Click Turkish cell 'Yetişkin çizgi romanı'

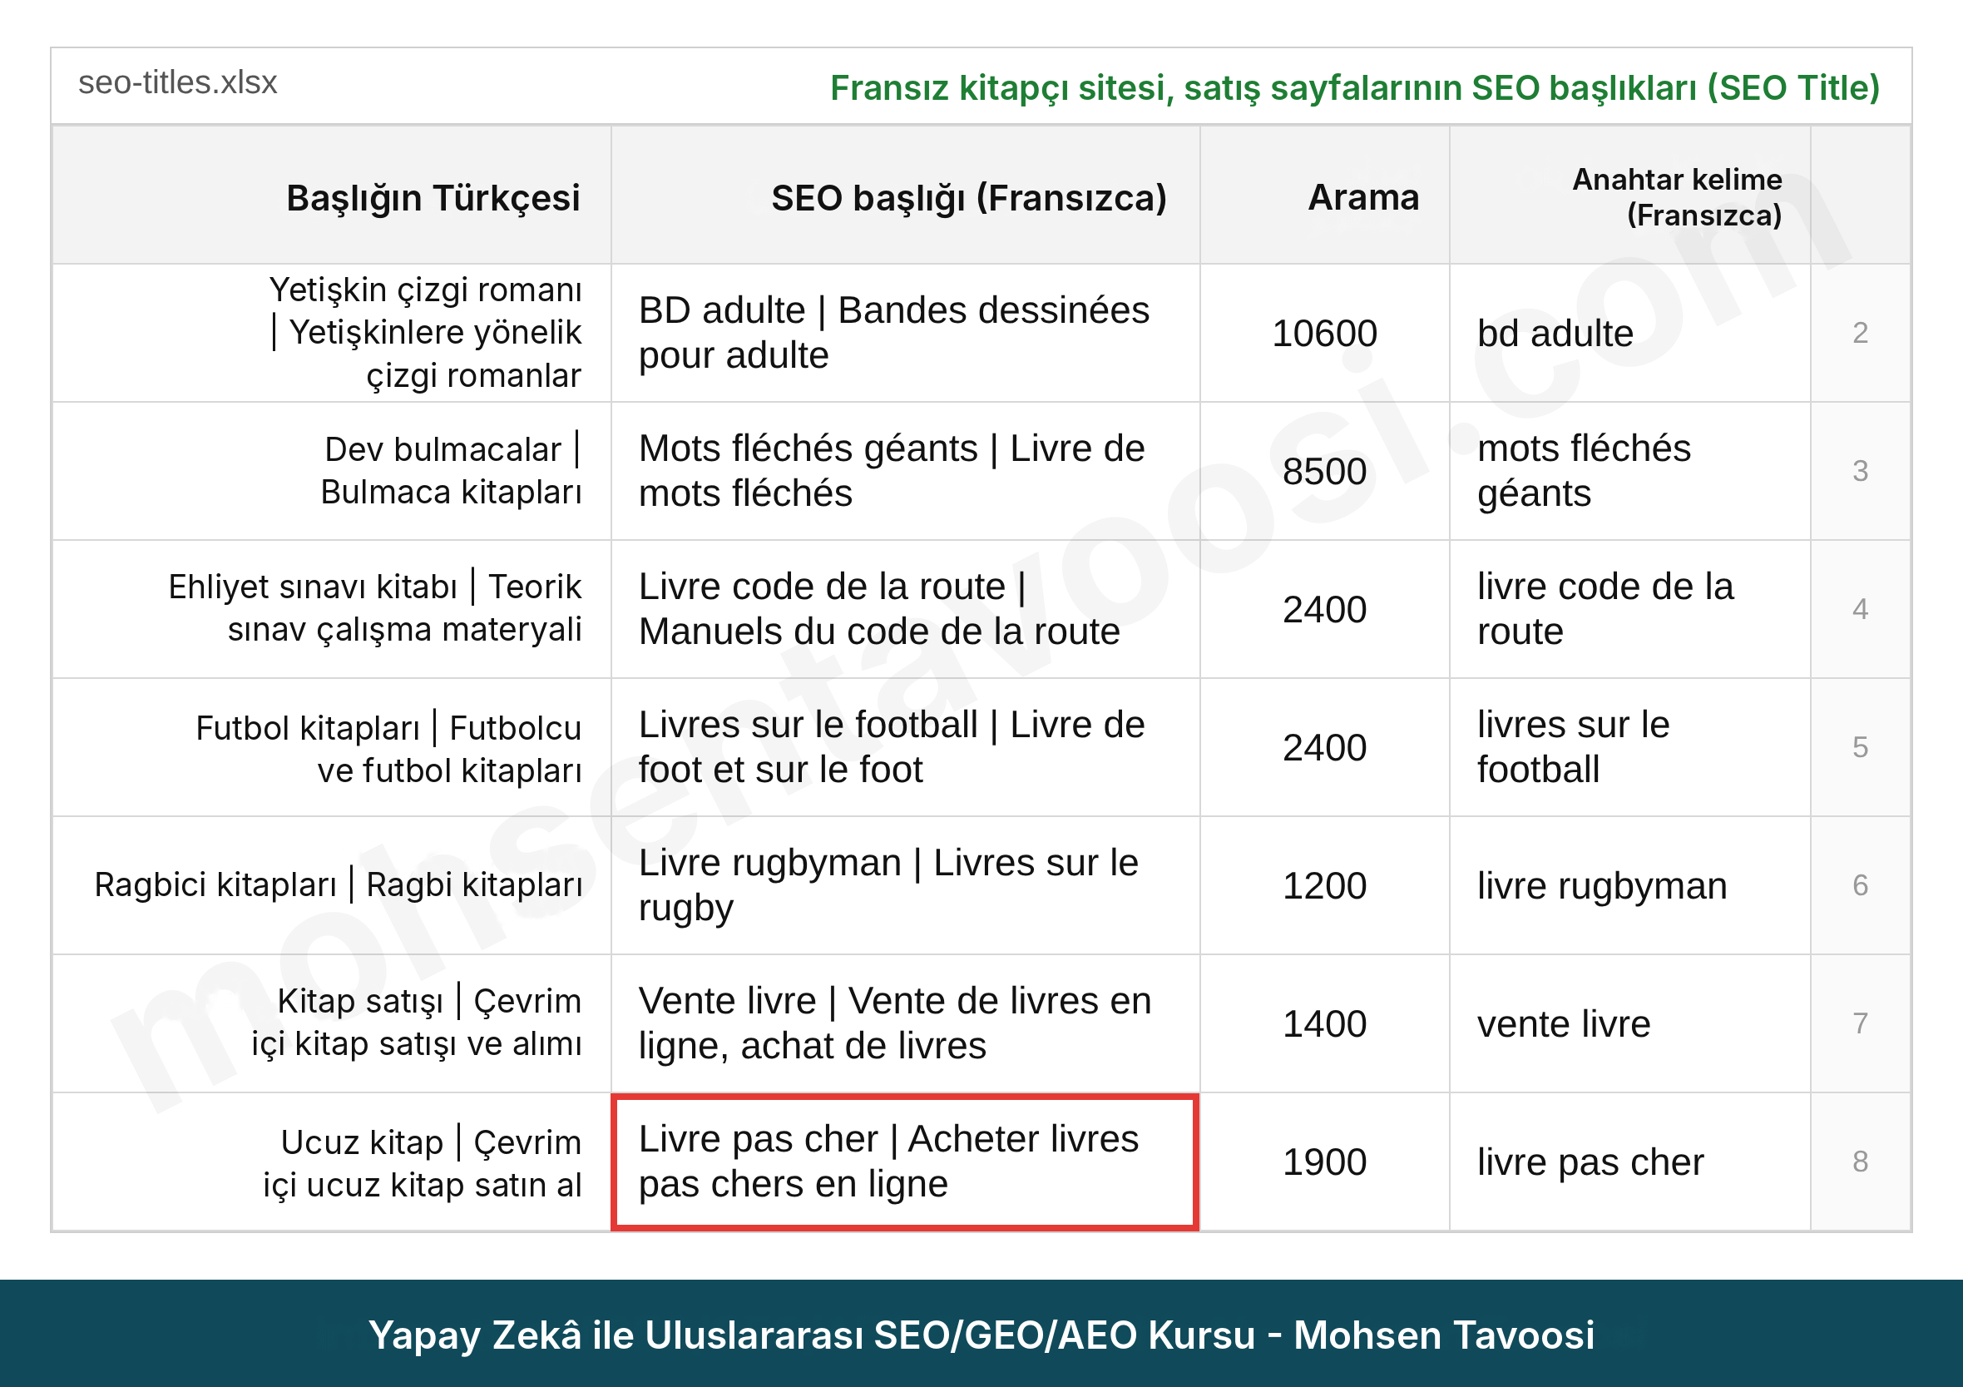(x=331, y=333)
